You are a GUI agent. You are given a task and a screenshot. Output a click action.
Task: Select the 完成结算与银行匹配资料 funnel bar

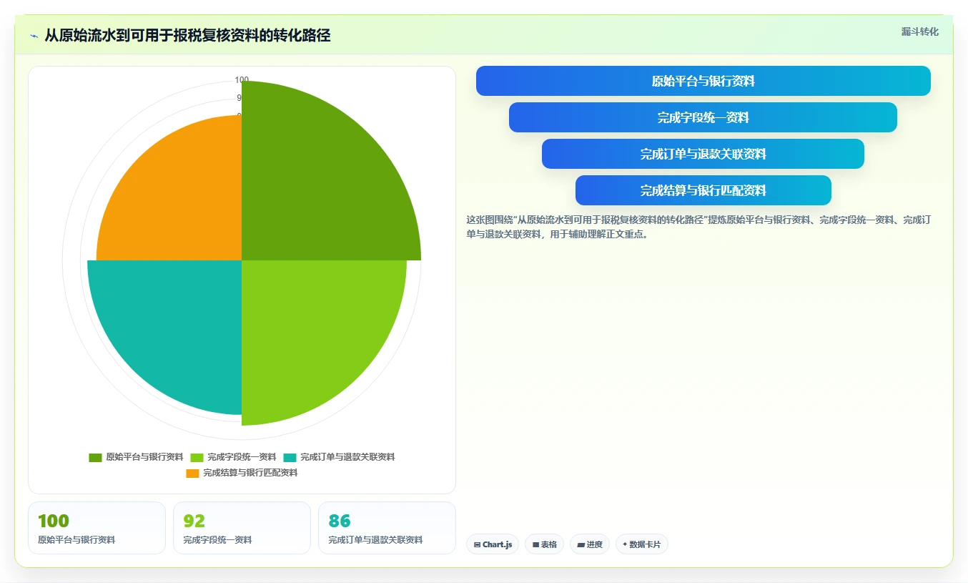(703, 190)
